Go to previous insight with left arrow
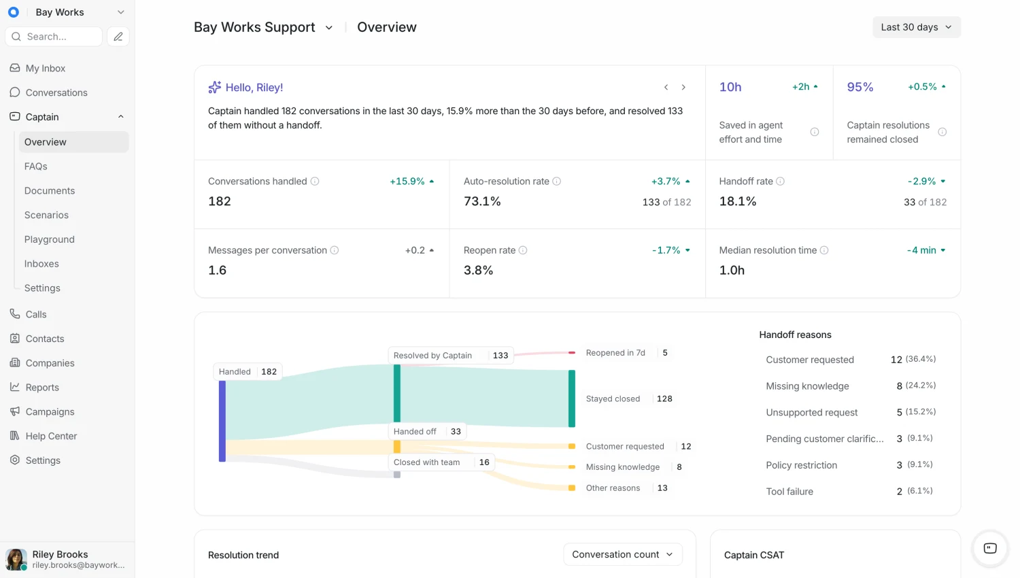 (666, 87)
